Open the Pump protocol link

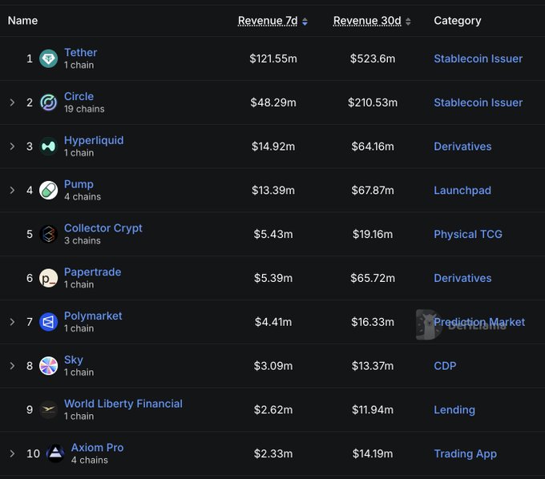coord(79,184)
